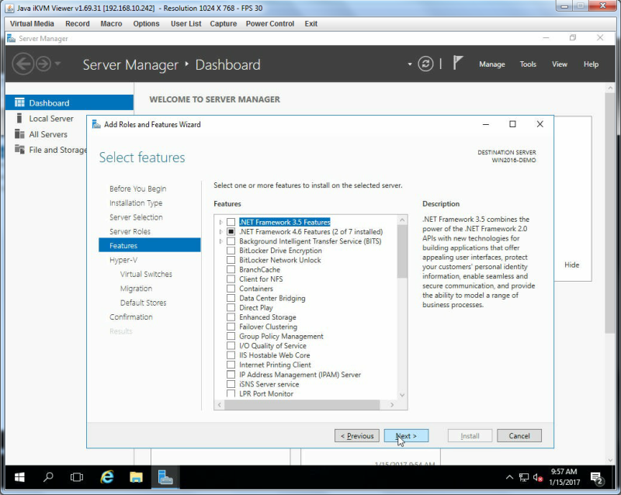The image size is (621, 495).
Task: Tick the Failover Clustering checkbox
Action: (231, 327)
